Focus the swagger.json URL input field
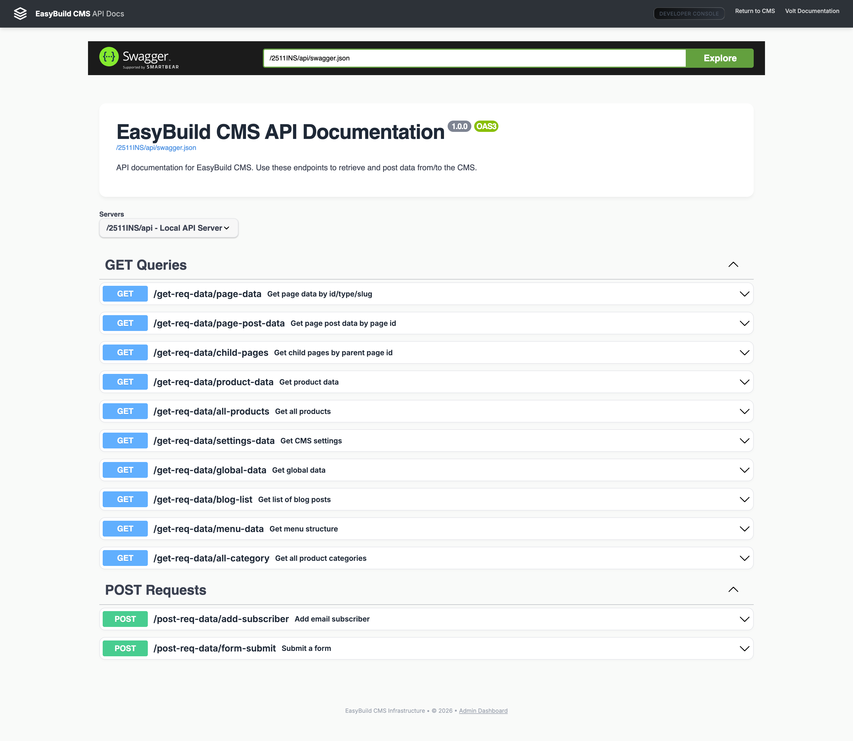Viewport: 853px width, 741px height. (475, 58)
